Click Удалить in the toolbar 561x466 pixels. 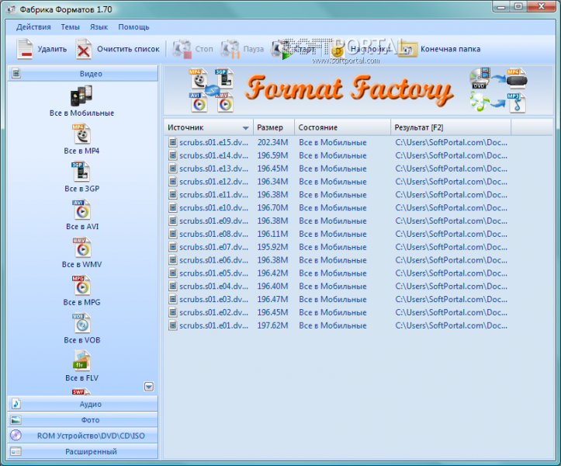tap(42, 50)
